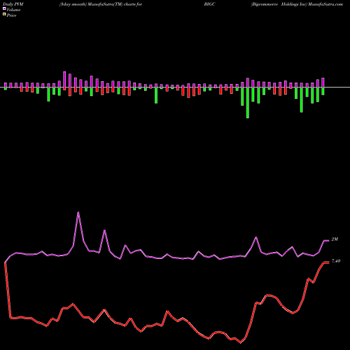Click the '7.40' price end label
The image size is (350, 350).
pos(336,261)
